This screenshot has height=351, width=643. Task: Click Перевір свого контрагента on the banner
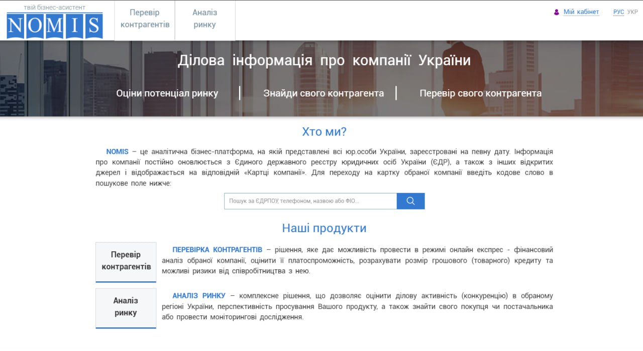point(480,93)
